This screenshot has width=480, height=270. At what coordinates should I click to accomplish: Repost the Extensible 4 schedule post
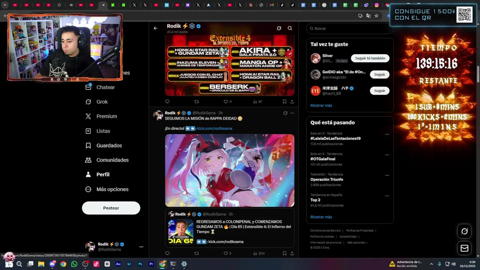196,102
